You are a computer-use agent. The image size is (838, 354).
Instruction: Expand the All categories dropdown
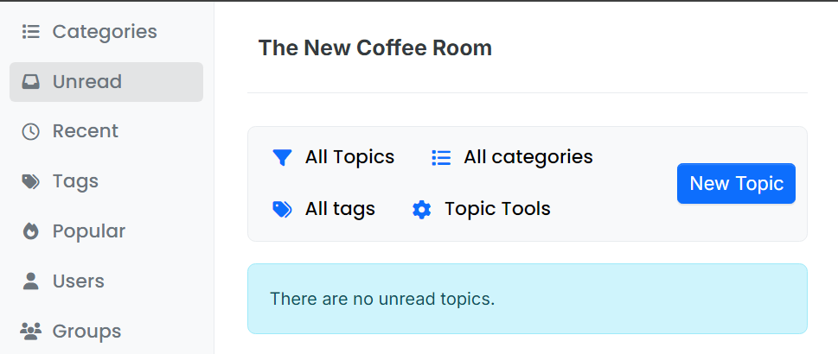(x=512, y=157)
